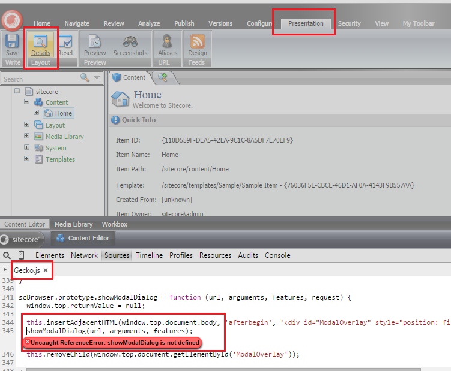This screenshot has width=451, height=371.
Task: Switch to Media Library bottom tab
Action: [74, 224]
